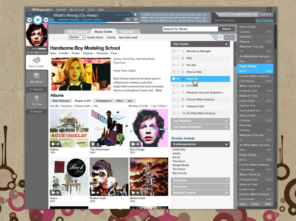This screenshot has height=221, width=296.
Task: Go forward with guide navigation arrow
Action: [232, 37]
